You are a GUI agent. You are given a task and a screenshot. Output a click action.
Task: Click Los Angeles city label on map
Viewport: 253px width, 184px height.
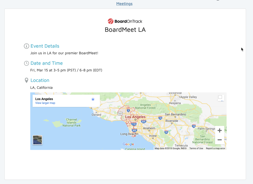(x=135, y=117)
